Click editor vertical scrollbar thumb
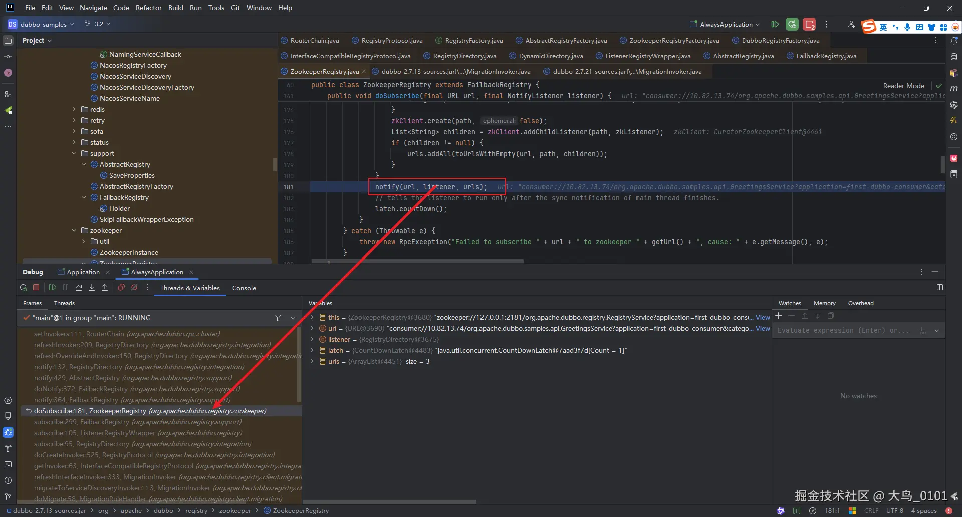962x517 pixels. pyautogui.click(x=942, y=164)
